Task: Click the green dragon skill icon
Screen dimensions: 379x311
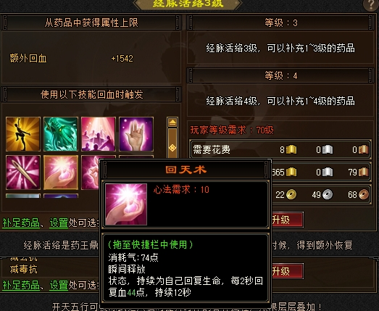Action: point(61,134)
